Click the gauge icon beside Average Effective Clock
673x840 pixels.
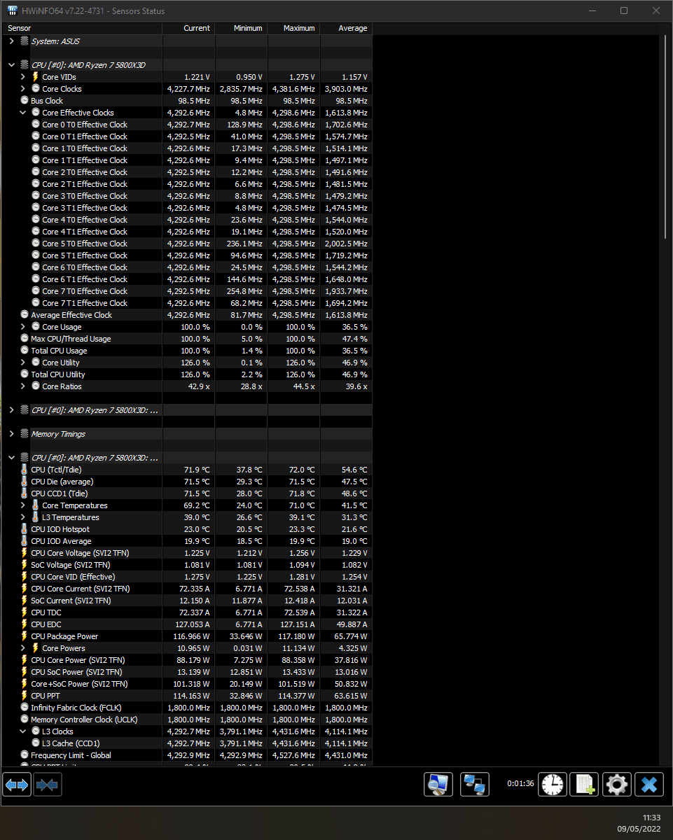pyautogui.click(x=25, y=315)
